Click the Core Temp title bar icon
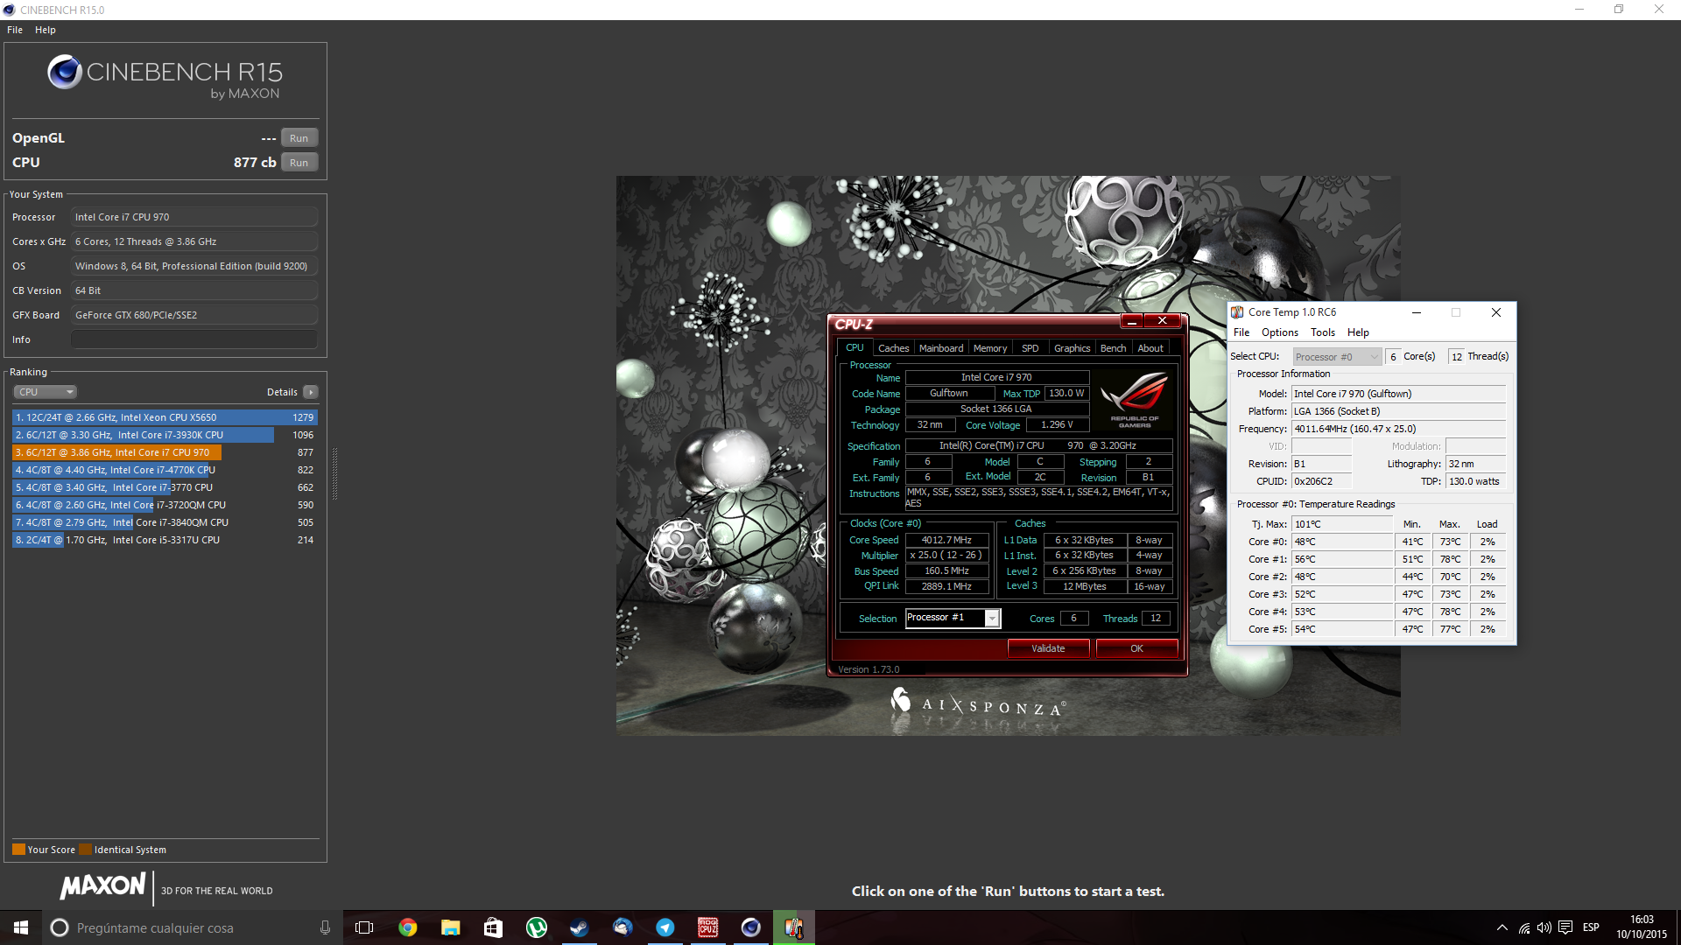The image size is (1681, 945). tap(1237, 312)
